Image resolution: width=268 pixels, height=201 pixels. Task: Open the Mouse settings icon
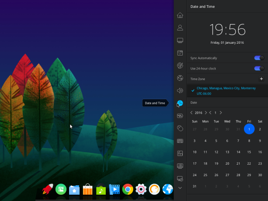(180, 128)
